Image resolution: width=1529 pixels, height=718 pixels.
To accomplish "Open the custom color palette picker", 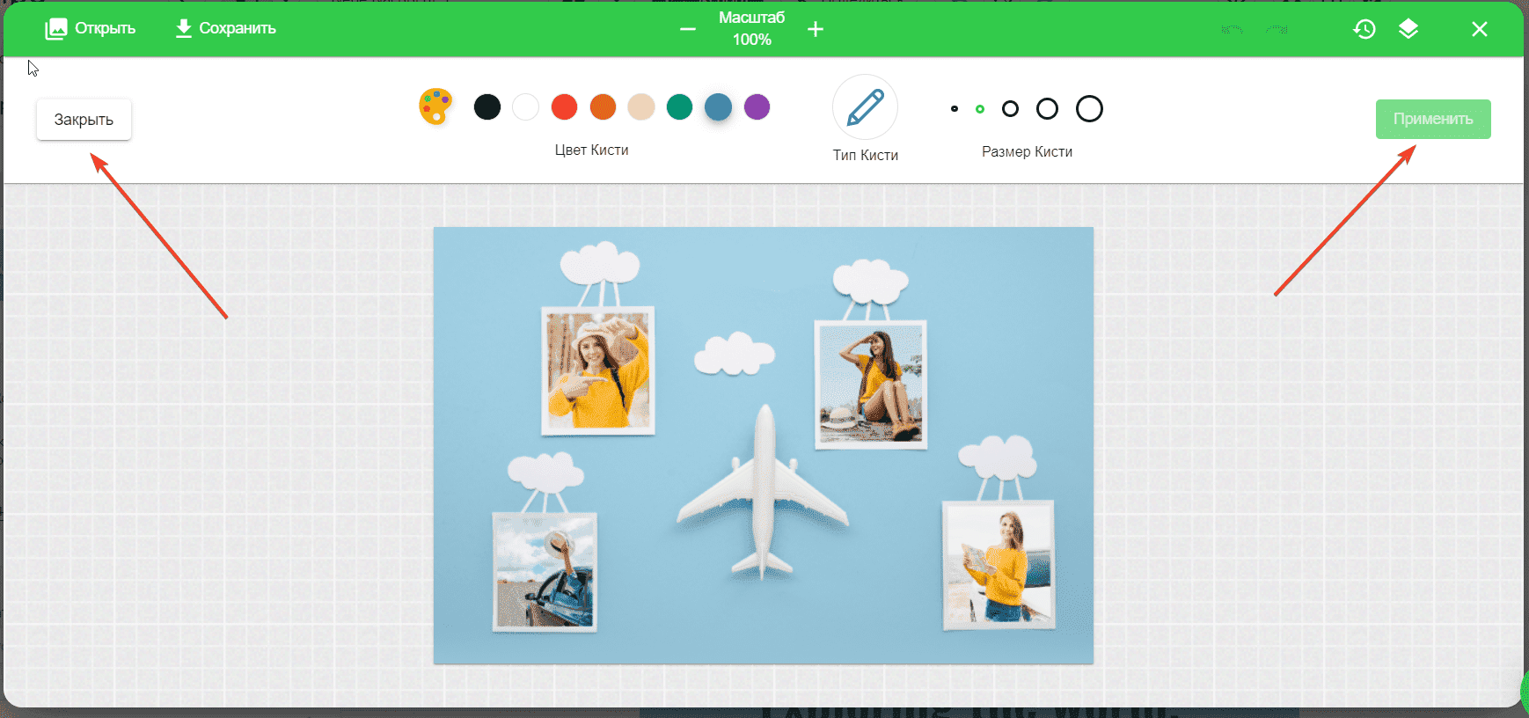I will pos(435,106).
